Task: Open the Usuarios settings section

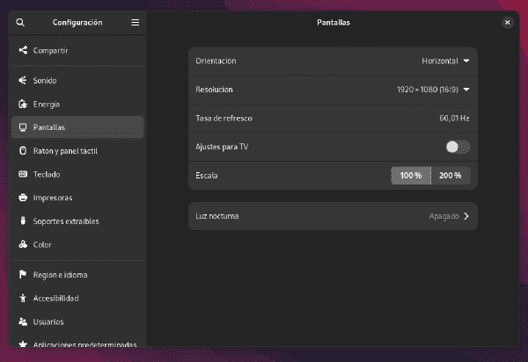Action: pyautogui.click(x=77, y=322)
